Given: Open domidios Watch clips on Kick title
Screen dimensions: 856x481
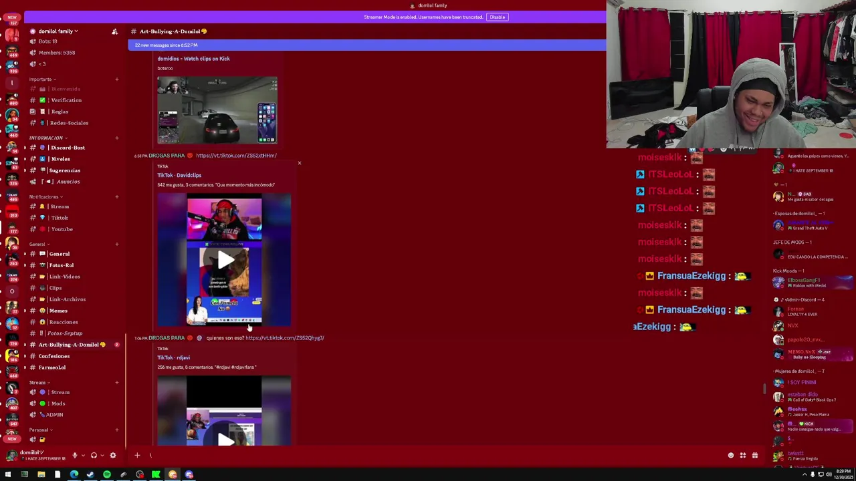Looking at the screenshot, I should click(193, 59).
